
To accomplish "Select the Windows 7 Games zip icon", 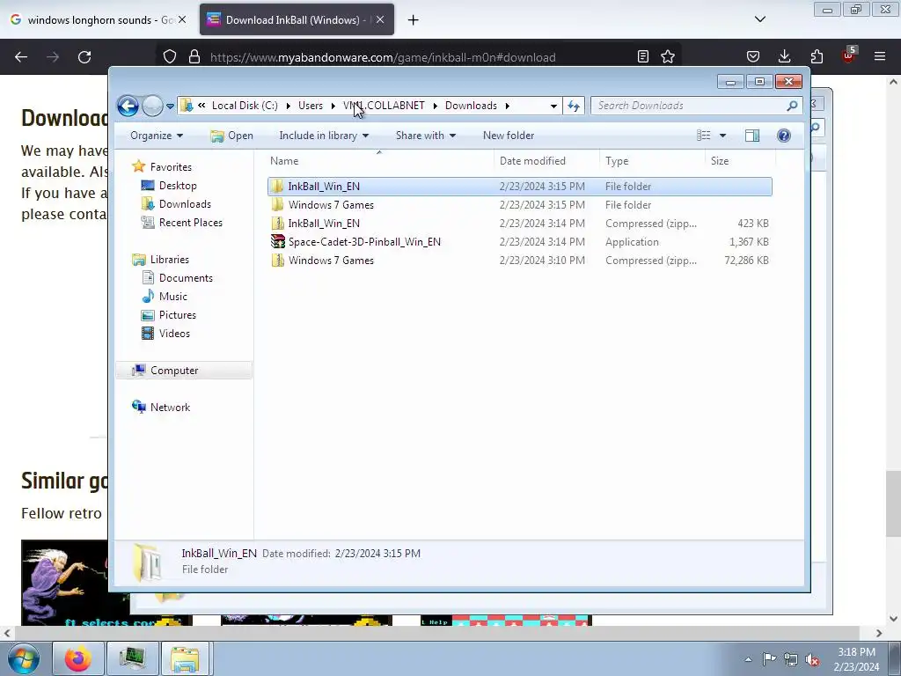I will 277,261.
